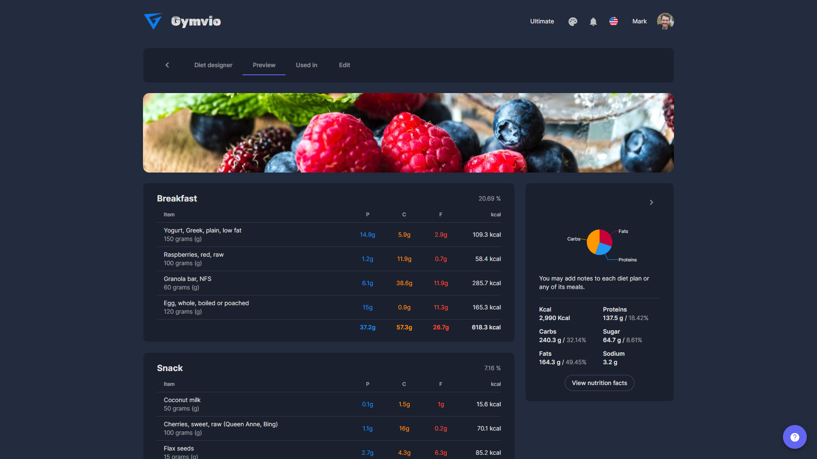Open the Mark user menu
The image size is (817, 459).
click(x=639, y=21)
